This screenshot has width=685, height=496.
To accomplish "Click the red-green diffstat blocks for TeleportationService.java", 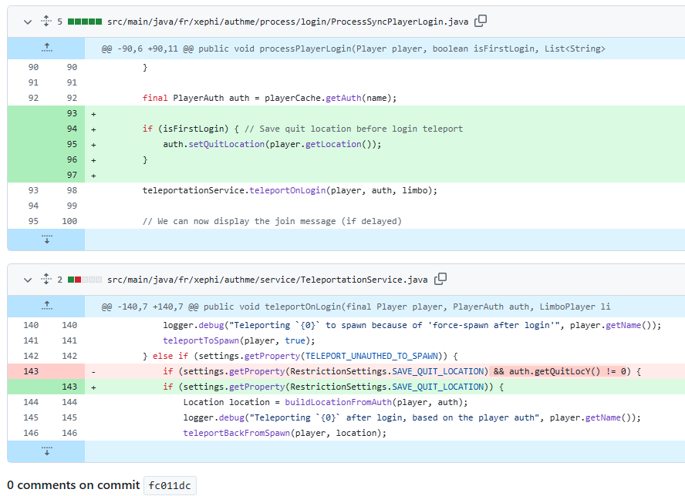I will (x=85, y=280).
